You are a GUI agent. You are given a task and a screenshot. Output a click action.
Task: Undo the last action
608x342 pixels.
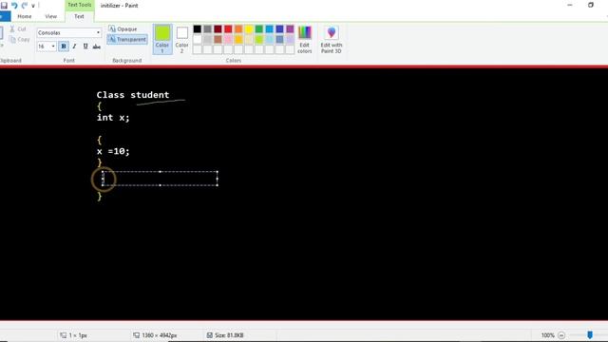point(14,6)
